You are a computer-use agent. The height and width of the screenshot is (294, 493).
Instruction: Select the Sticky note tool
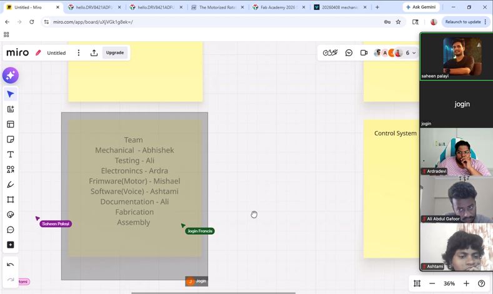pos(11,139)
